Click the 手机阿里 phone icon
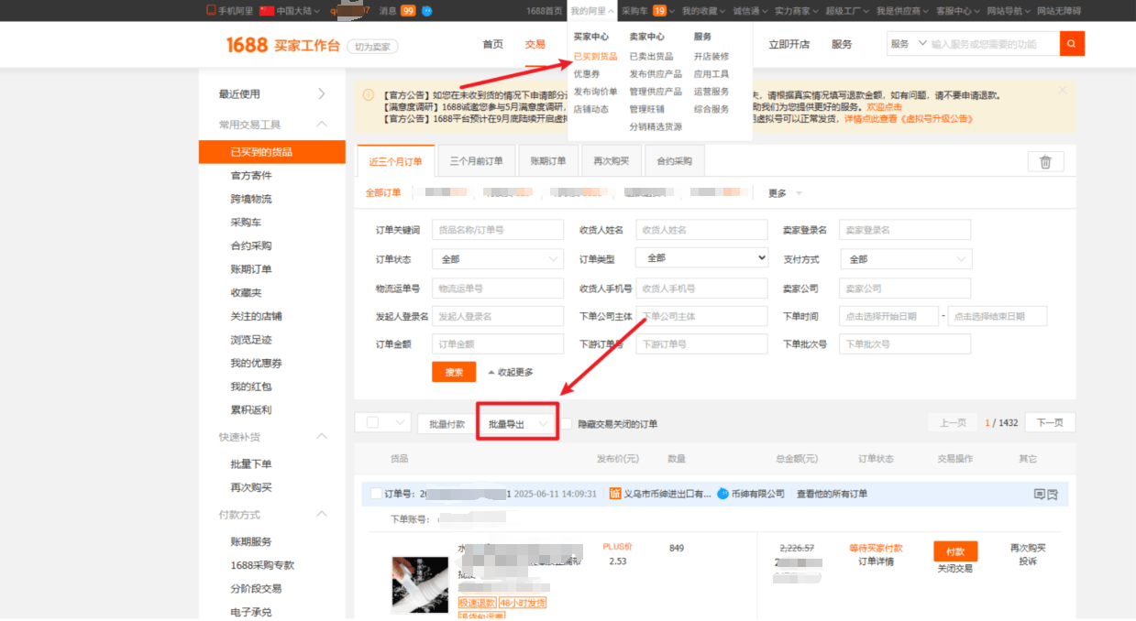 click(211, 10)
